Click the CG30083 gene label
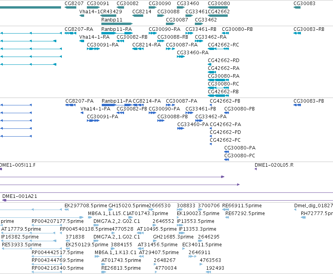The height and width of the screenshot is (274, 333). (x=304, y=4)
